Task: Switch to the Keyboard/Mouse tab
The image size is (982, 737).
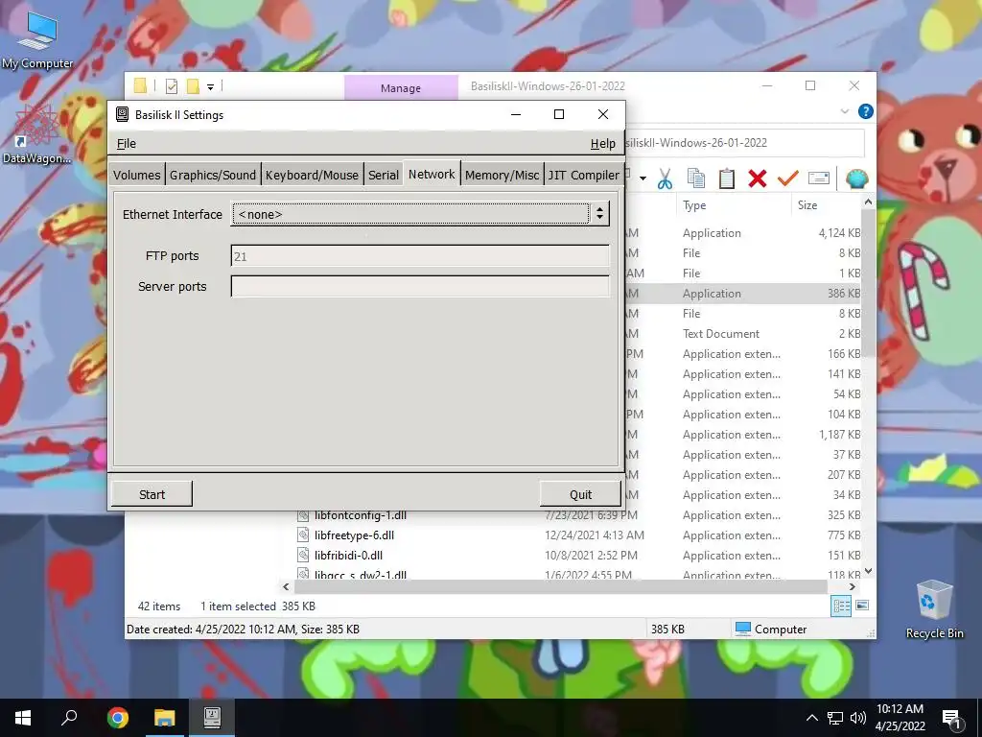Action: click(x=312, y=175)
